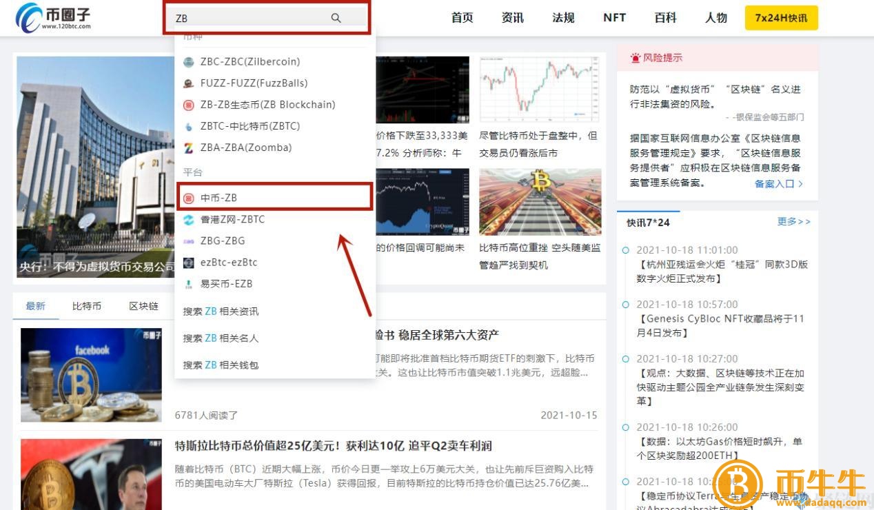
Task: Click the ZBG-ZBG platform icon
Action: click(x=188, y=241)
